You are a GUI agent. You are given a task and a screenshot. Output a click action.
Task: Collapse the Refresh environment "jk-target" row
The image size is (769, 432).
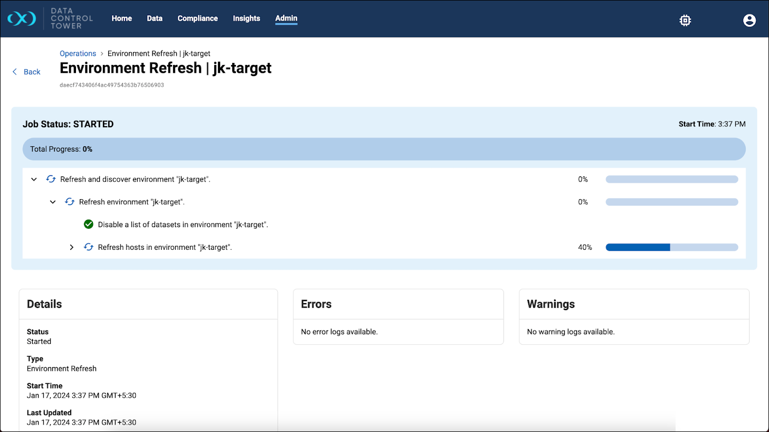click(53, 202)
